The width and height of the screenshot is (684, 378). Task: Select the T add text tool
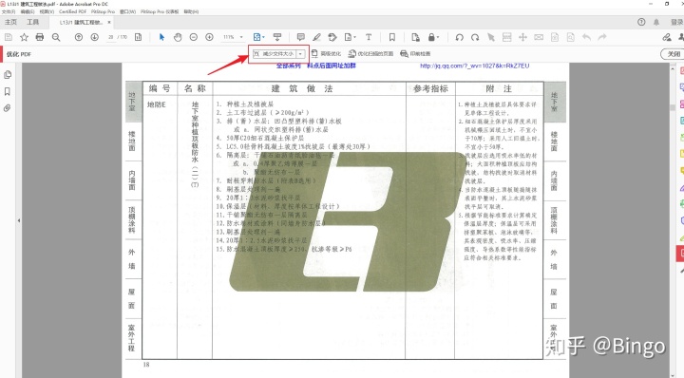[369, 37]
